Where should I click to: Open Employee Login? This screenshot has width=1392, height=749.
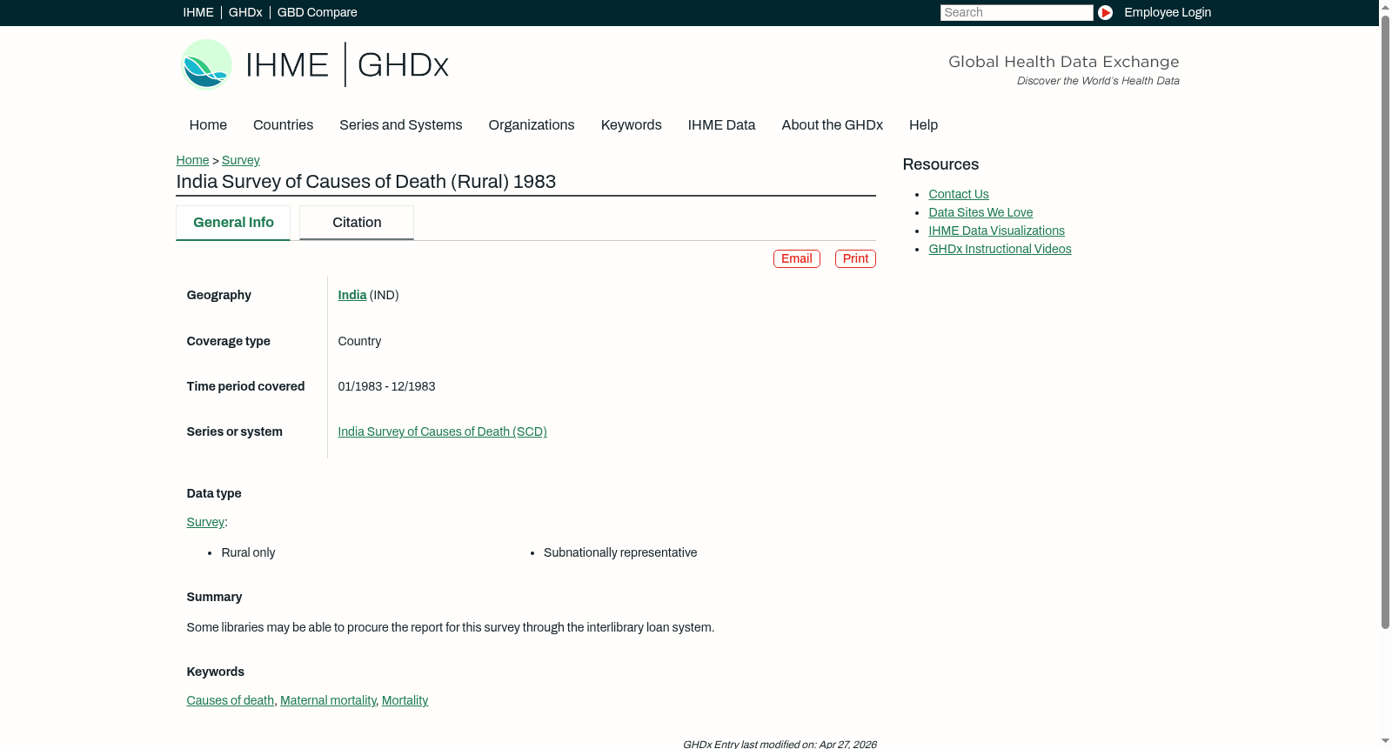pyautogui.click(x=1168, y=12)
